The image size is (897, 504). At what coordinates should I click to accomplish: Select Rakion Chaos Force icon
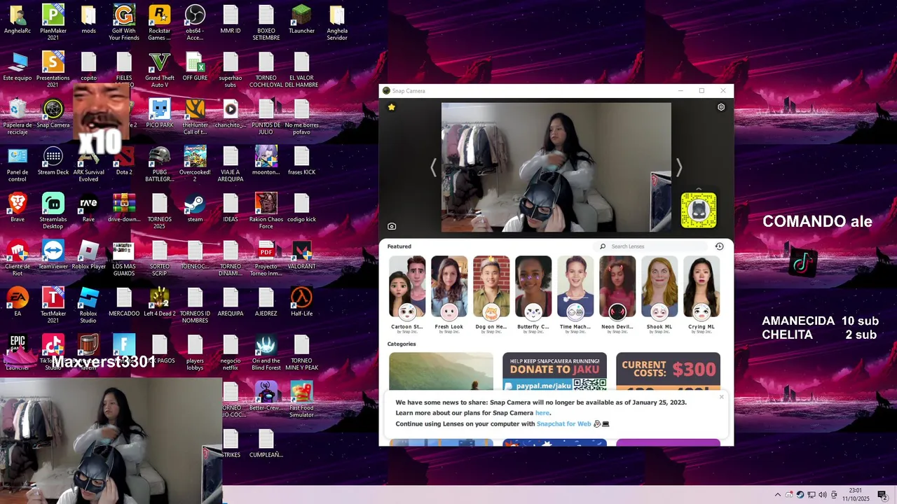[266, 211]
